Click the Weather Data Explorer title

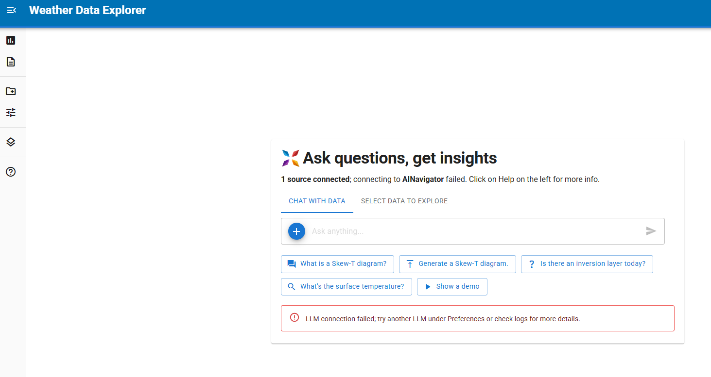click(87, 10)
